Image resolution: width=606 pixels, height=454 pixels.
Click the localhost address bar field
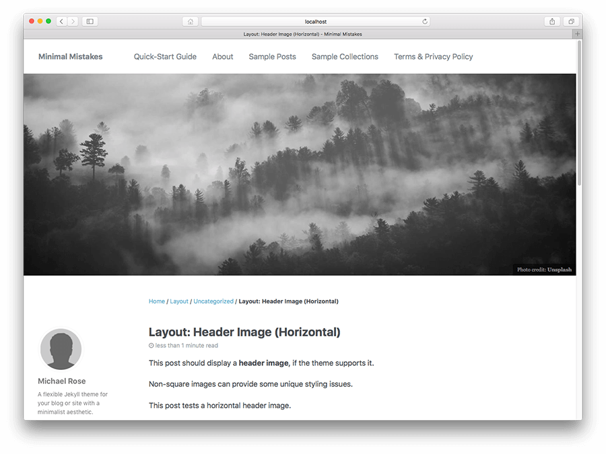316,21
